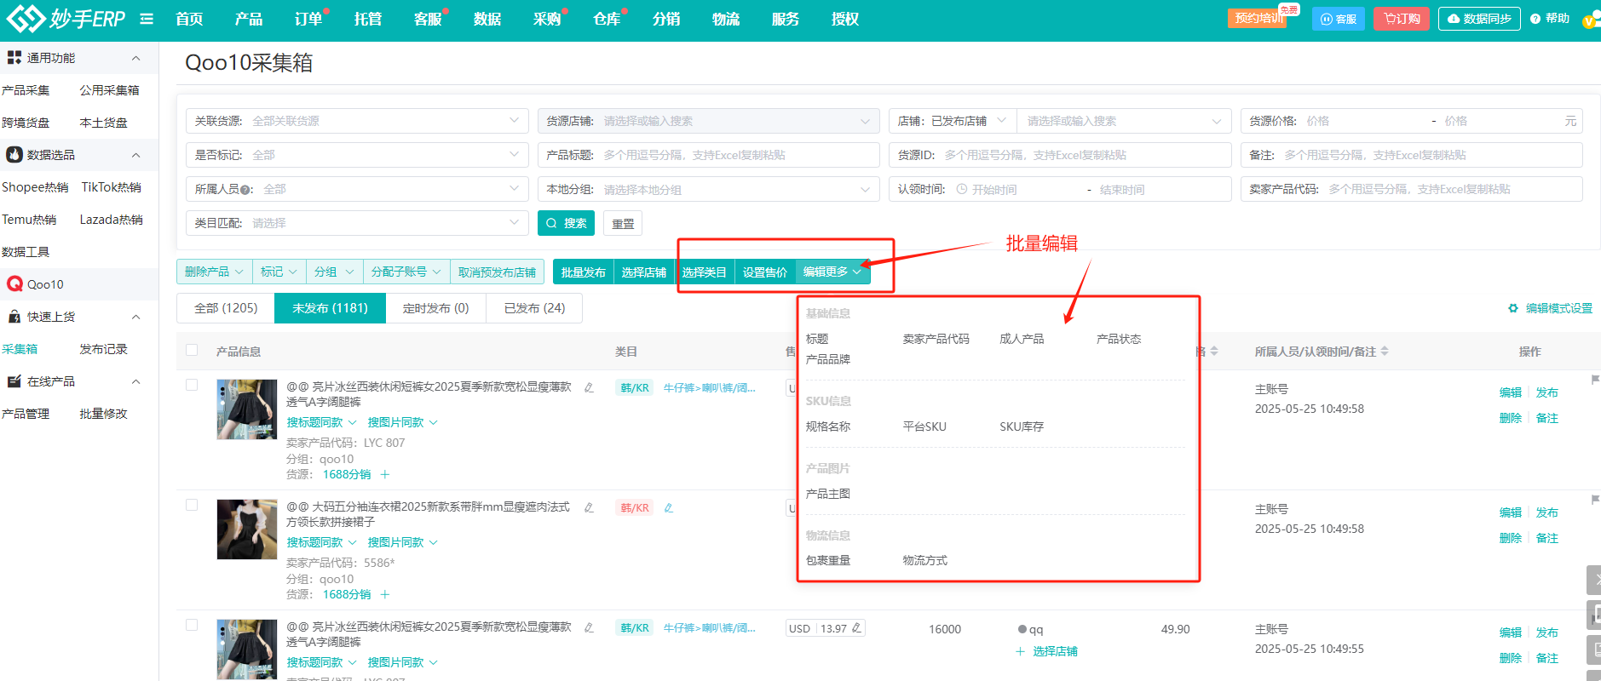Tick checkbox for 大码五分袖连衣裙 product
Image resolution: width=1601 pixels, height=681 pixels.
tap(192, 505)
